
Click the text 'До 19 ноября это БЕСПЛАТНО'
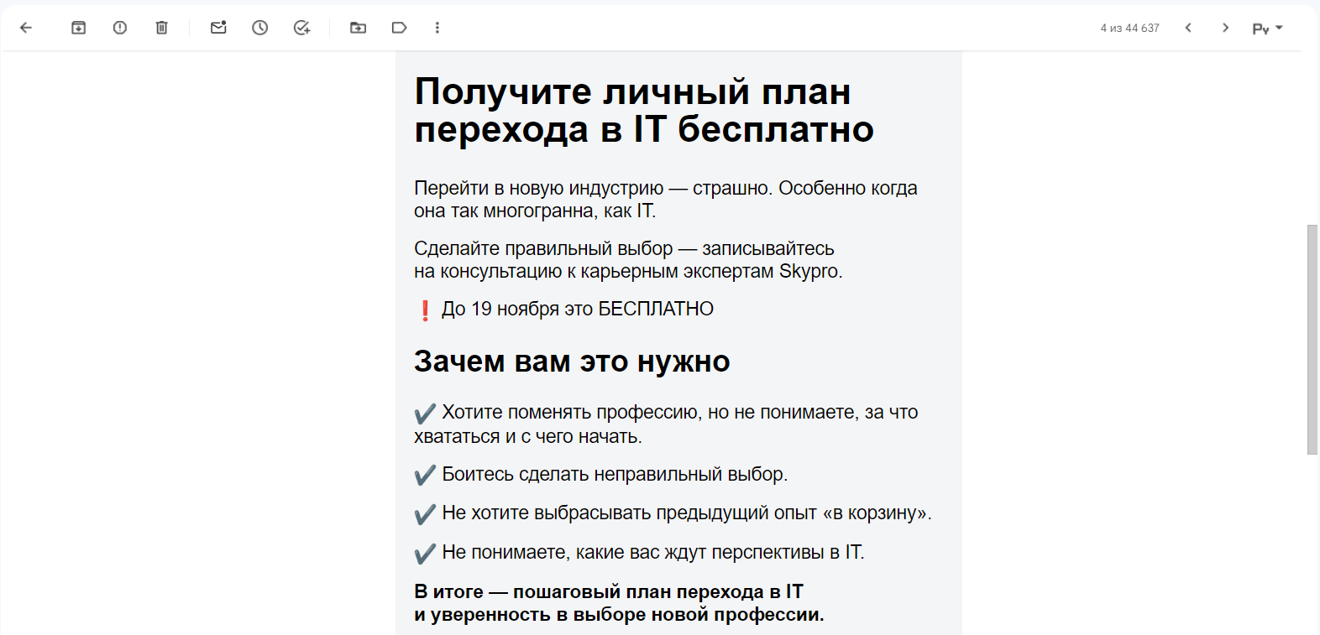(578, 310)
